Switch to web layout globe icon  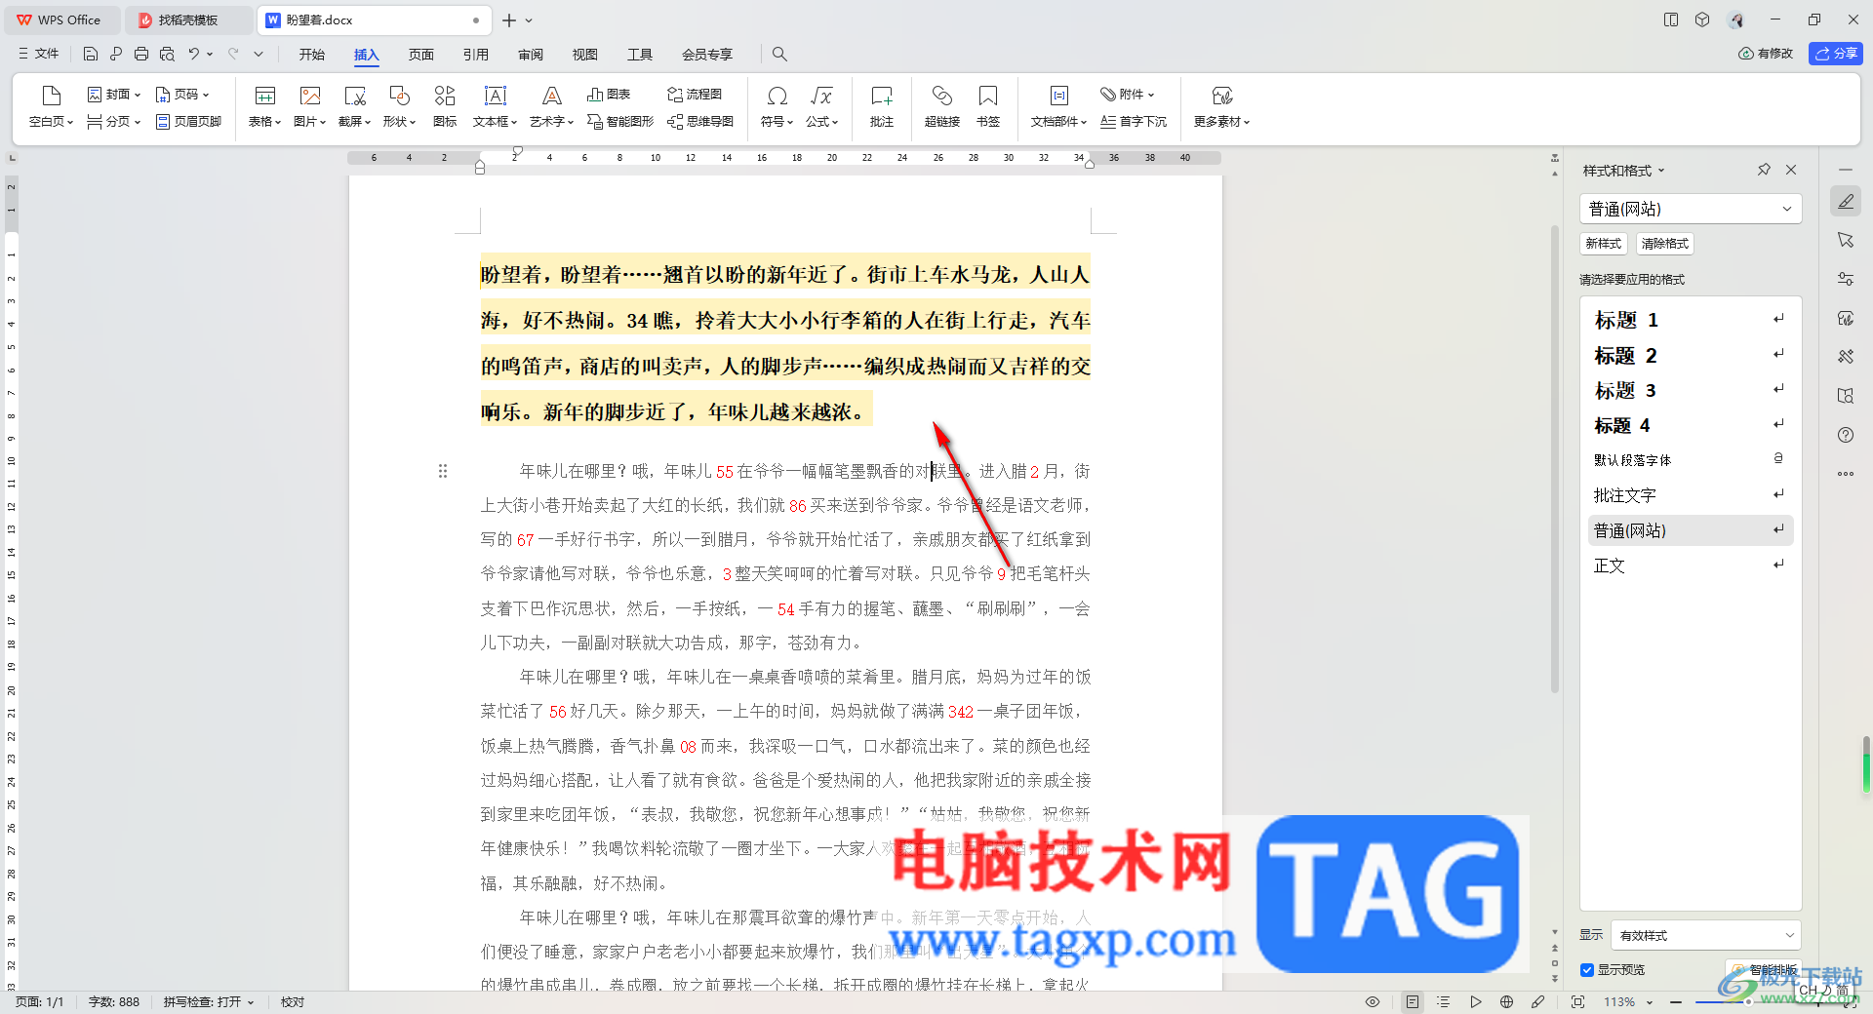[1506, 1001]
